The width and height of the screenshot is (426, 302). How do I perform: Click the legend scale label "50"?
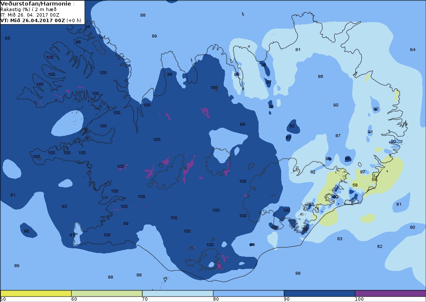pos(3,299)
